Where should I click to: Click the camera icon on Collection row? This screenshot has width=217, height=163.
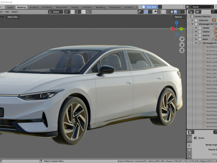coord(214,20)
